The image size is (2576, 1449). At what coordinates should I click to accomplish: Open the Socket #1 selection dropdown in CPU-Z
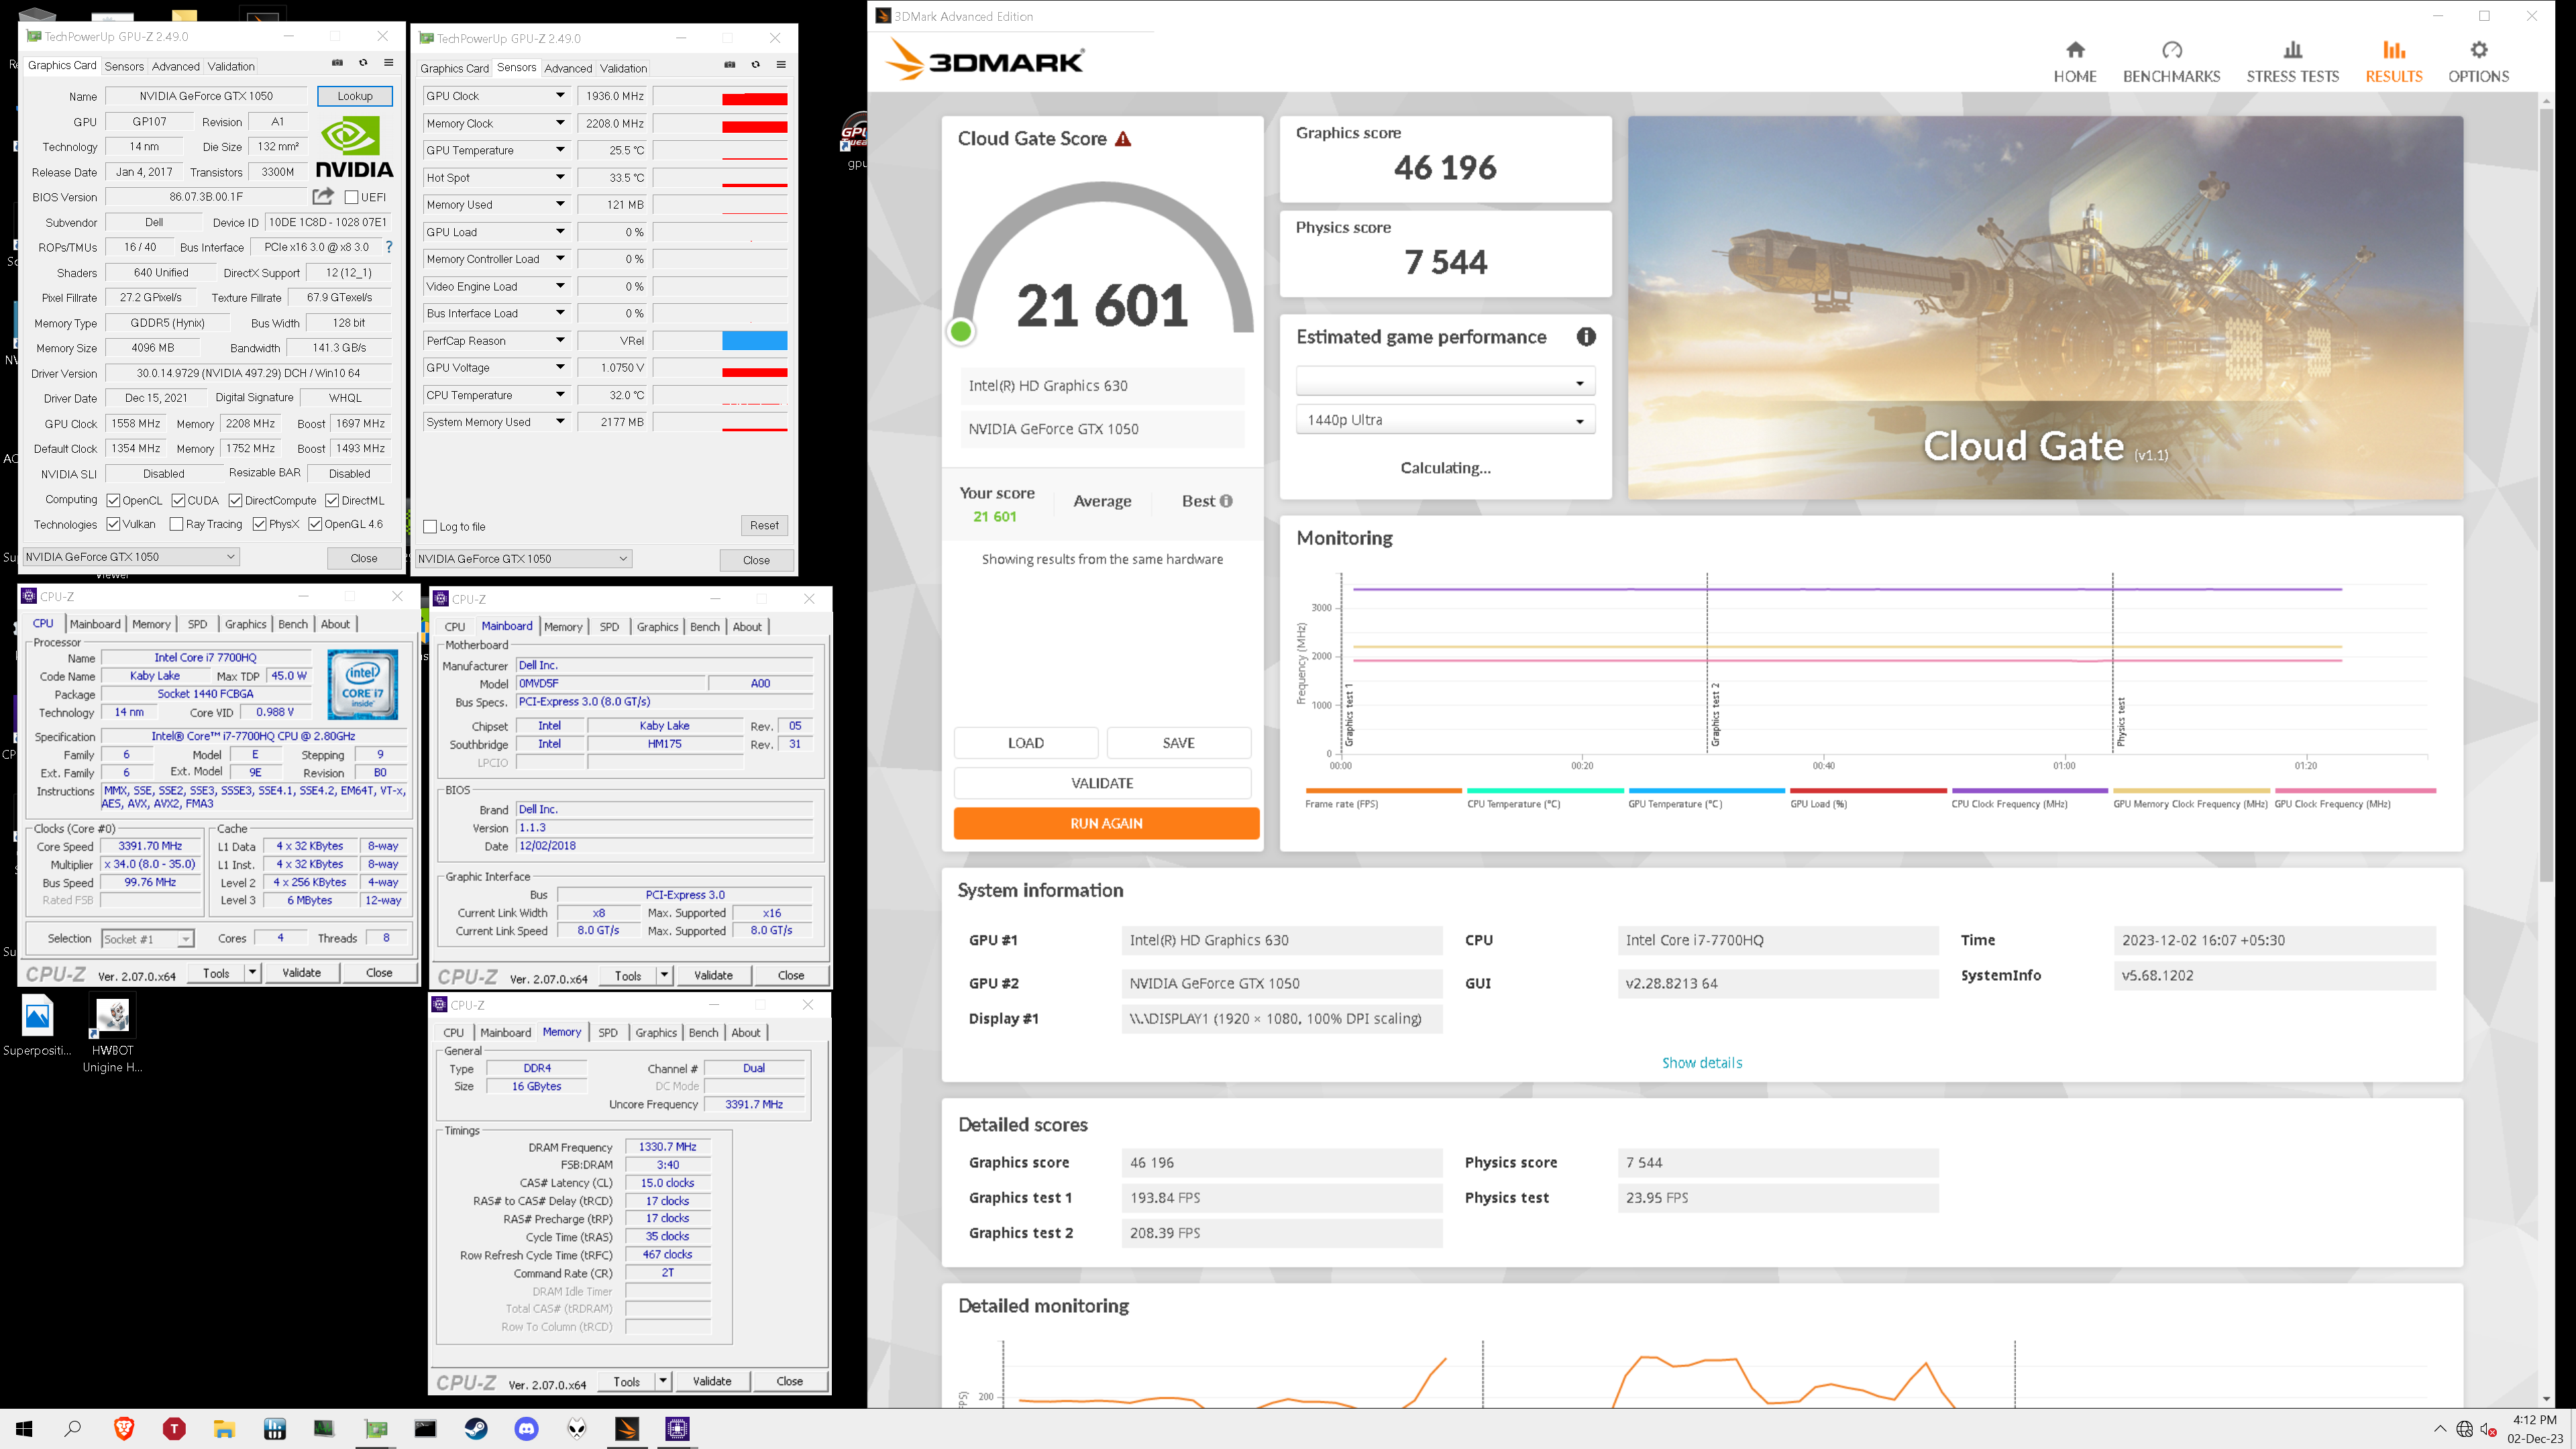tap(147, 939)
